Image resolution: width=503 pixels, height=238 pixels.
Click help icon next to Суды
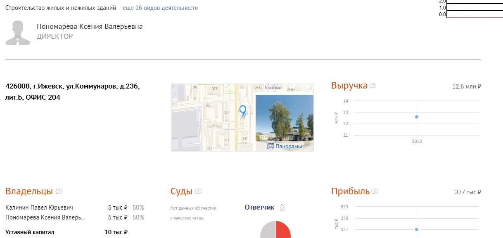tap(198, 191)
